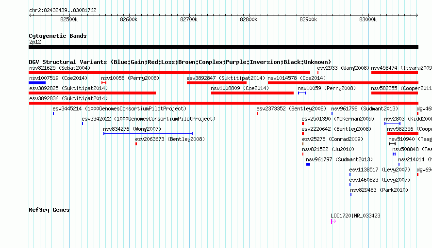Select the esv3892825 (Suktitipat2014) red bar
The image size is (432, 248).
click(x=92, y=93)
